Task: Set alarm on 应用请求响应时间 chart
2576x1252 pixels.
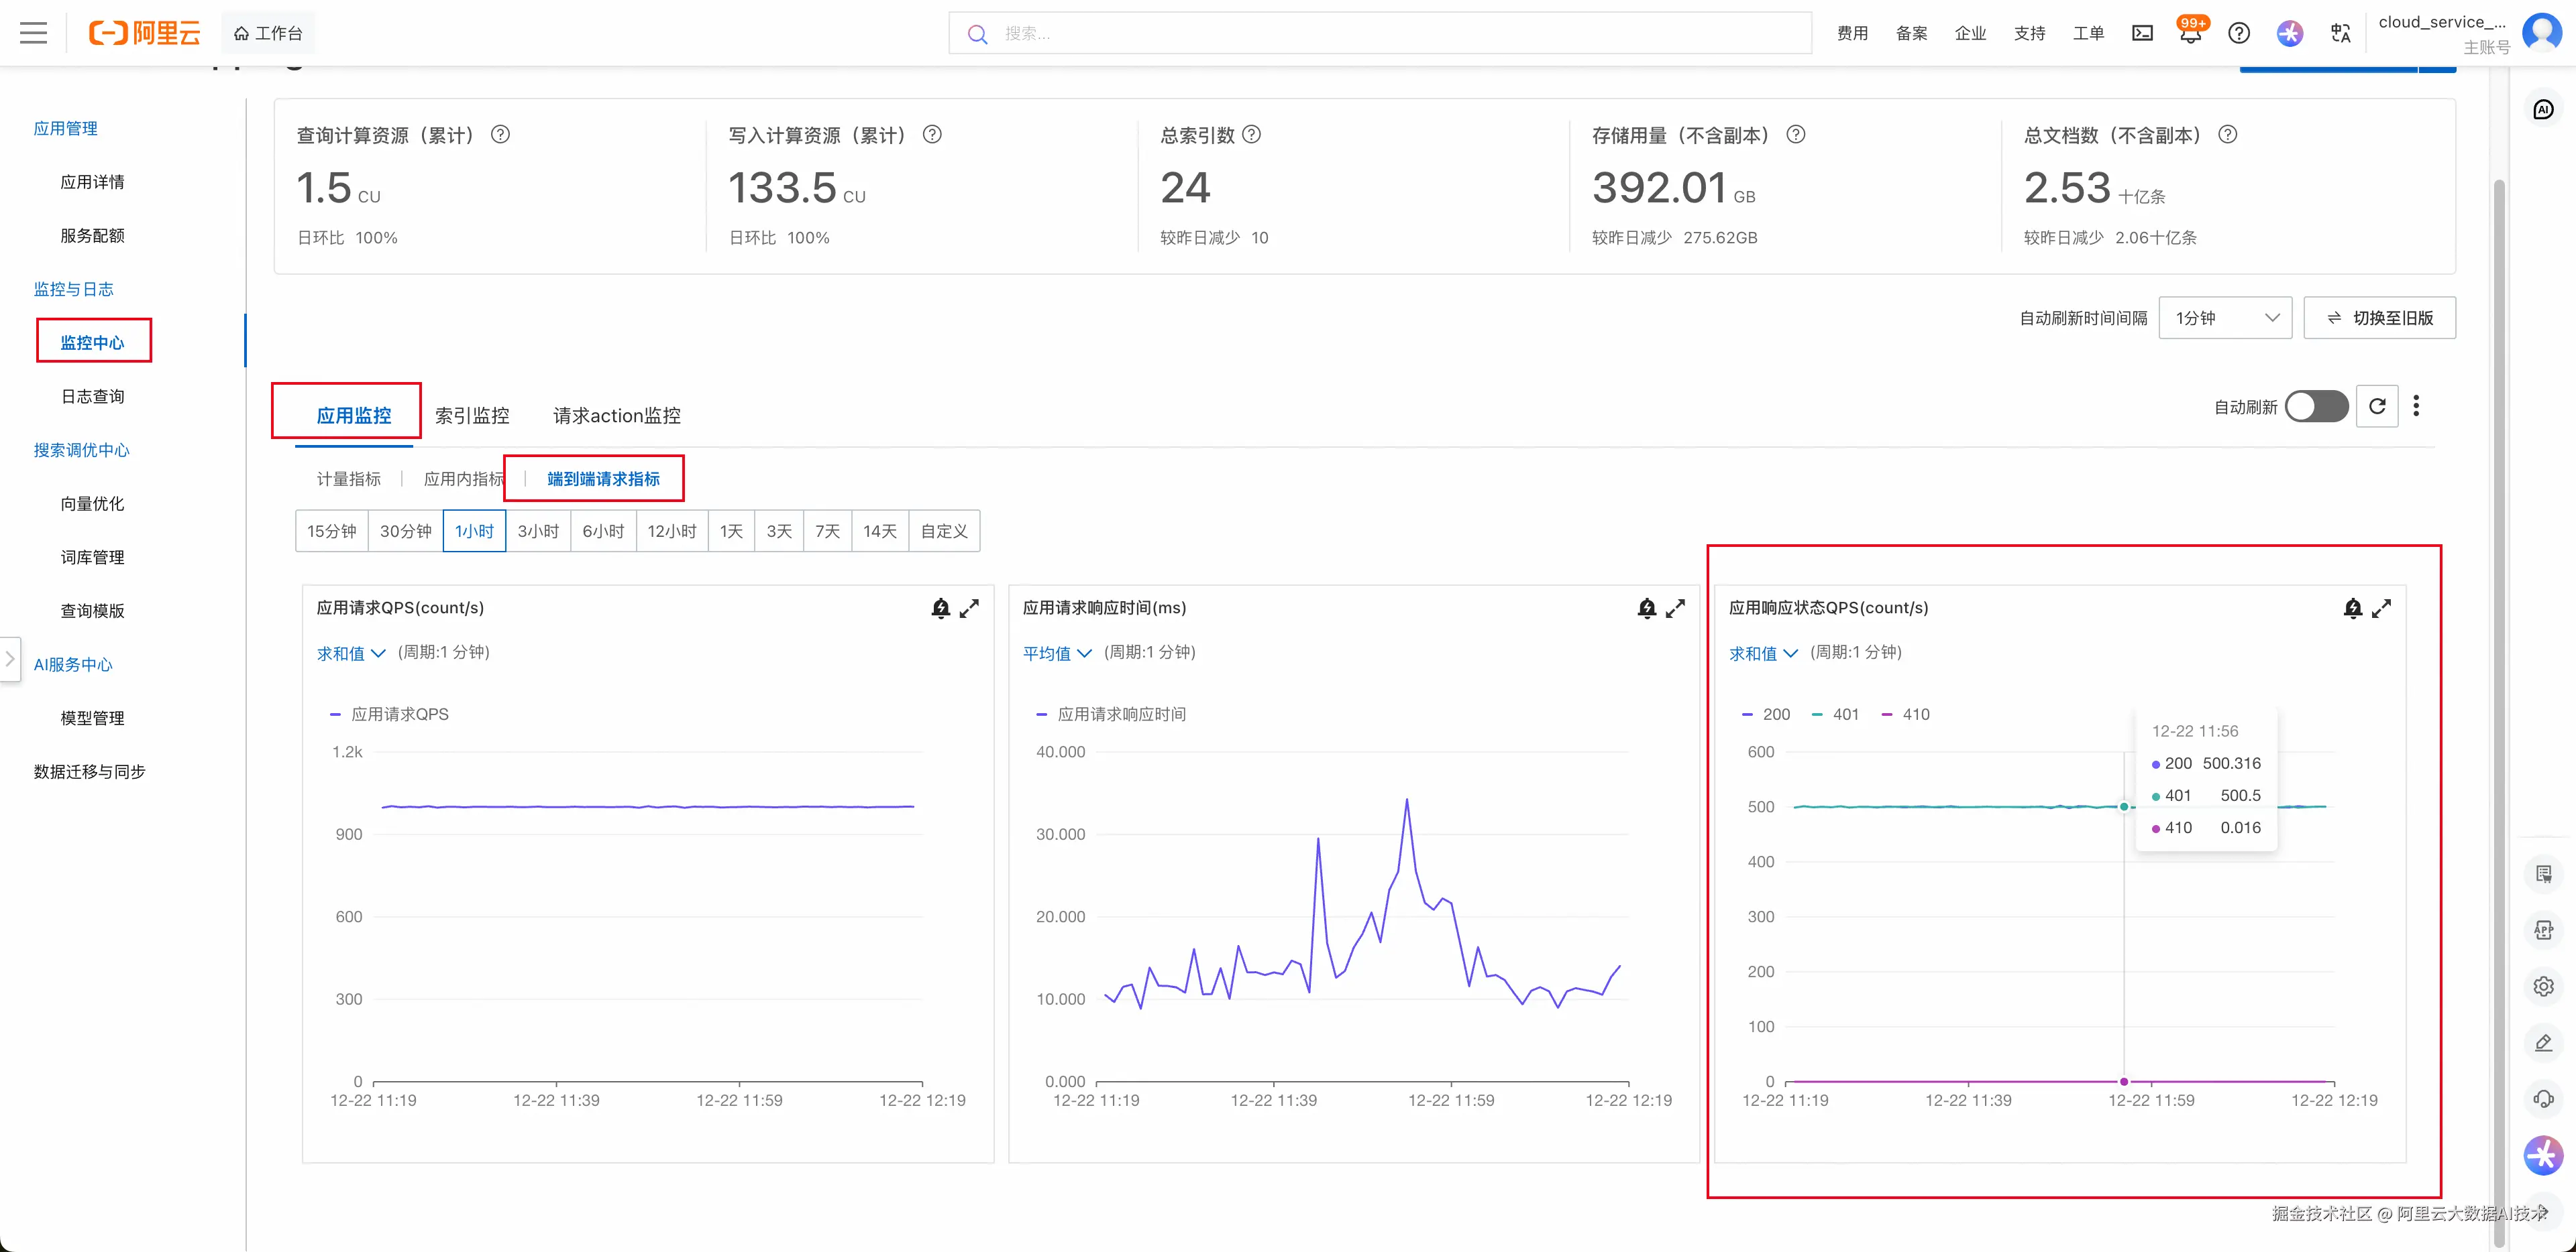Action: point(1646,609)
